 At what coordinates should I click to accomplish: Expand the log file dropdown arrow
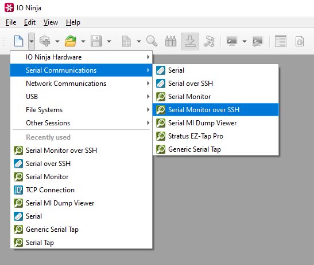[x=139, y=41]
